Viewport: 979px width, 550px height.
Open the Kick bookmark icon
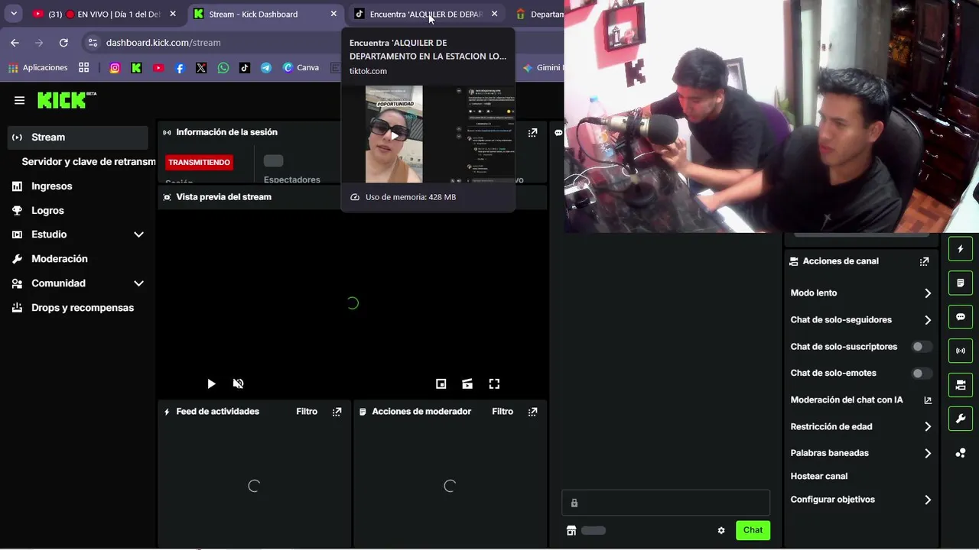[136, 68]
